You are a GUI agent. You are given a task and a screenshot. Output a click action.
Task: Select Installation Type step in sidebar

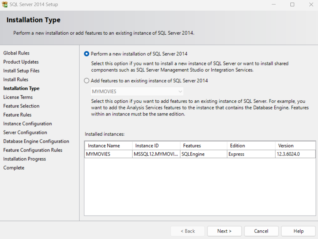tap(21, 88)
